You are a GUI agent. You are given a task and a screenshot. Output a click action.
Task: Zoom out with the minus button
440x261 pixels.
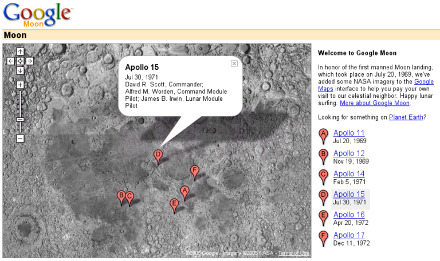pyautogui.click(x=20, y=139)
